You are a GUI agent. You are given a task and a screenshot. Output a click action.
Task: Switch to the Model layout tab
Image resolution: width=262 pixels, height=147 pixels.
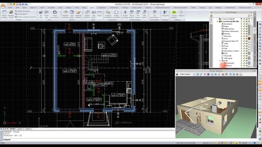pos(12,129)
